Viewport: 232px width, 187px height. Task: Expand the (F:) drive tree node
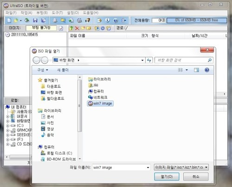tap(7, 139)
